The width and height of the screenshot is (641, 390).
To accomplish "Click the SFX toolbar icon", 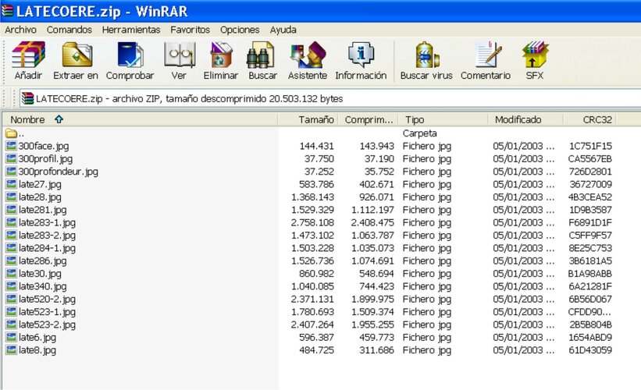I will point(535,55).
